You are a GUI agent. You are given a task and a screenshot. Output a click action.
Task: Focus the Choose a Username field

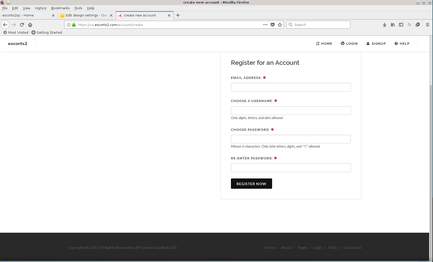tap(291, 111)
